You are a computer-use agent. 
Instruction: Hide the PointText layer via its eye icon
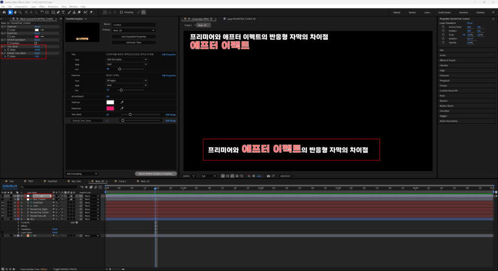[3, 202]
